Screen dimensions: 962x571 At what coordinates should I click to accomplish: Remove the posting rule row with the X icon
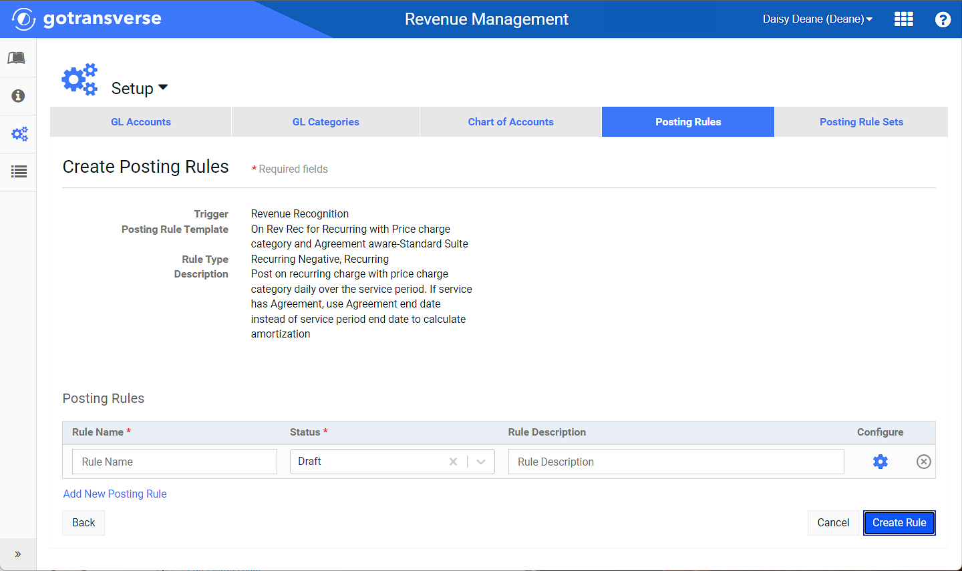923,462
